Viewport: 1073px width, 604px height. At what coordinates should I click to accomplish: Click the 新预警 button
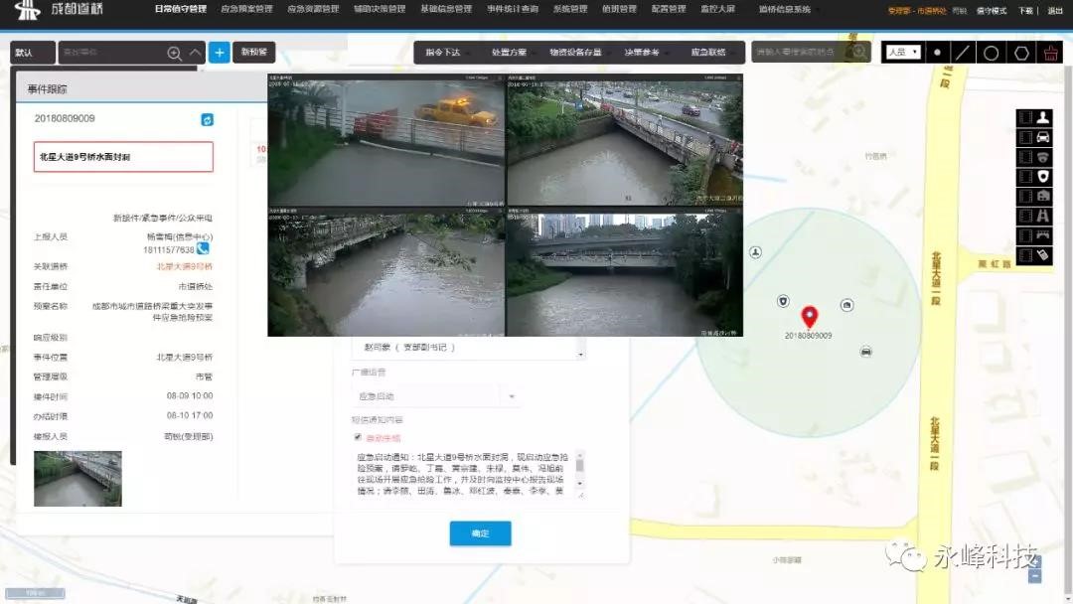254,52
